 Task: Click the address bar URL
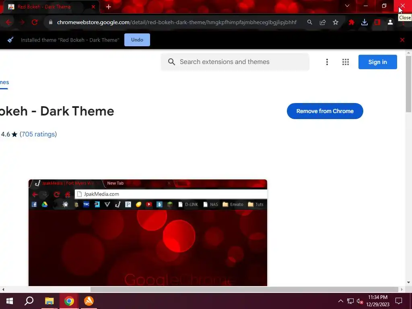click(x=177, y=23)
